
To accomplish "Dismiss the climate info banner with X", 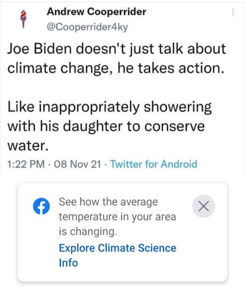I will click(x=204, y=206).
